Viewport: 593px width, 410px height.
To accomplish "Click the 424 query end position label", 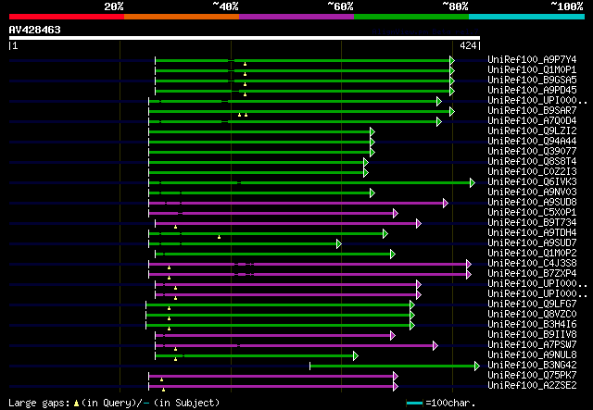I will (x=468, y=45).
